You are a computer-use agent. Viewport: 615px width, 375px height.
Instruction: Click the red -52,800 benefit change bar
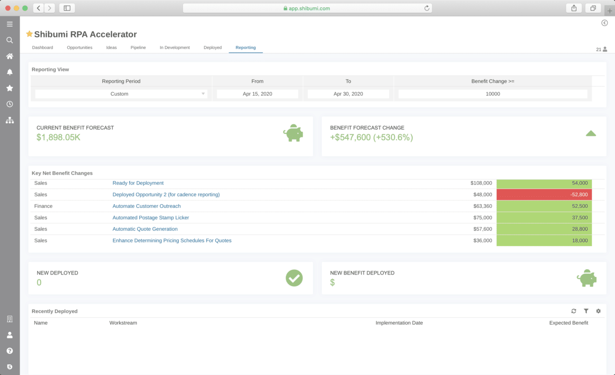[544, 194]
